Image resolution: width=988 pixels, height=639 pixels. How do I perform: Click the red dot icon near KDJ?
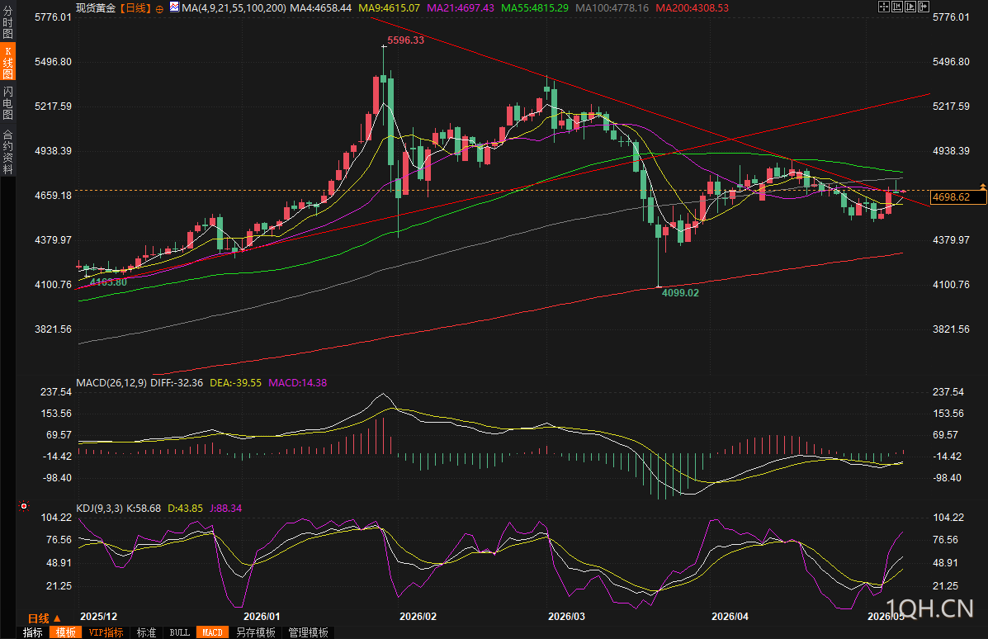(24, 506)
